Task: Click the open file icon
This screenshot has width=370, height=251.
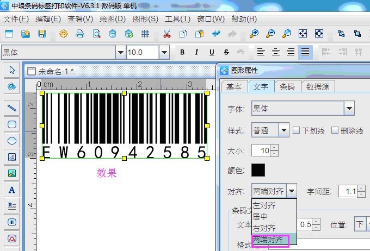Action: point(26,34)
